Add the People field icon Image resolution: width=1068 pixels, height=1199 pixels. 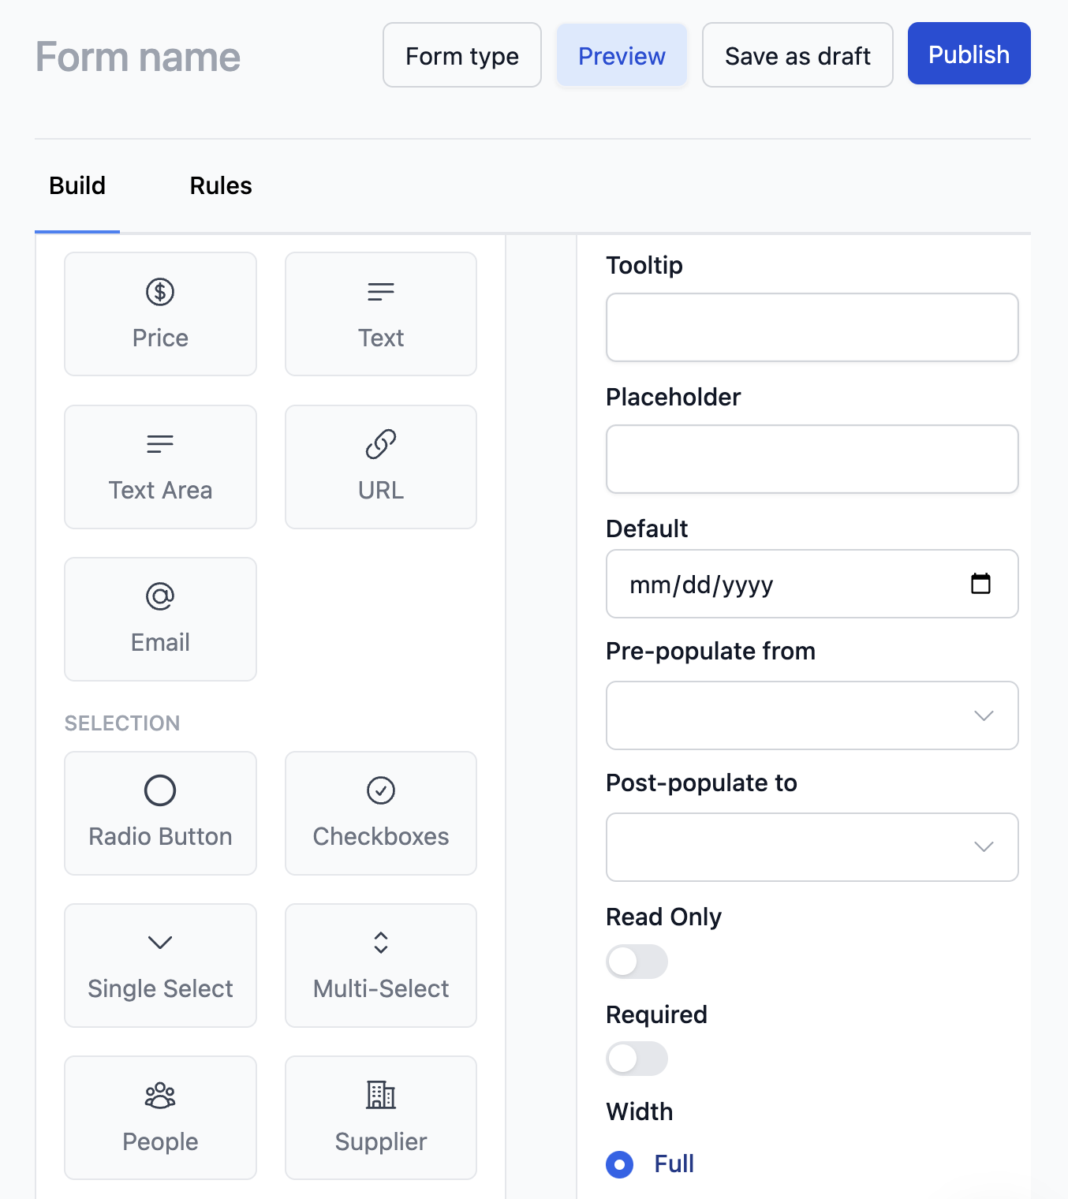[160, 1118]
